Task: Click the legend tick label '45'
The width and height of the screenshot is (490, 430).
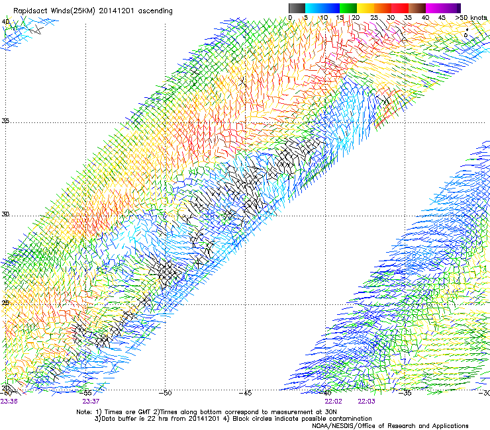Action: tap(442, 18)
